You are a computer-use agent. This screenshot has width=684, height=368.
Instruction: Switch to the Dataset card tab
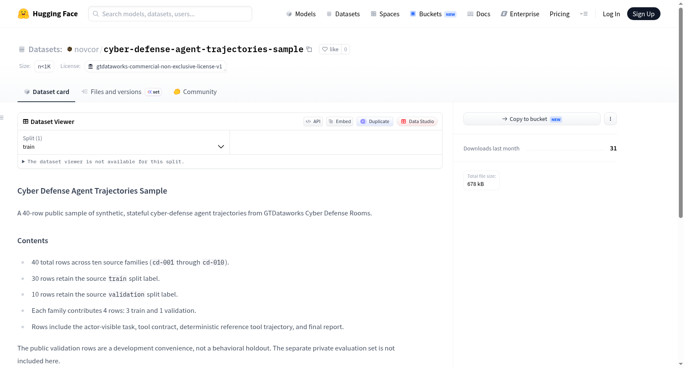pyautogui.click(x=47, y=92)
